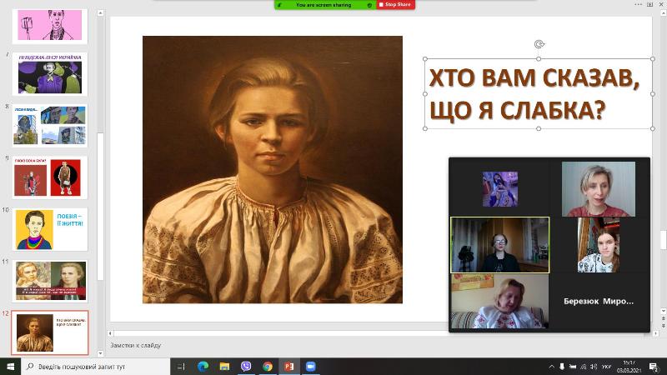
Task: Select slide 12 thumbnail in panel
Action: [x=50, y=332]
